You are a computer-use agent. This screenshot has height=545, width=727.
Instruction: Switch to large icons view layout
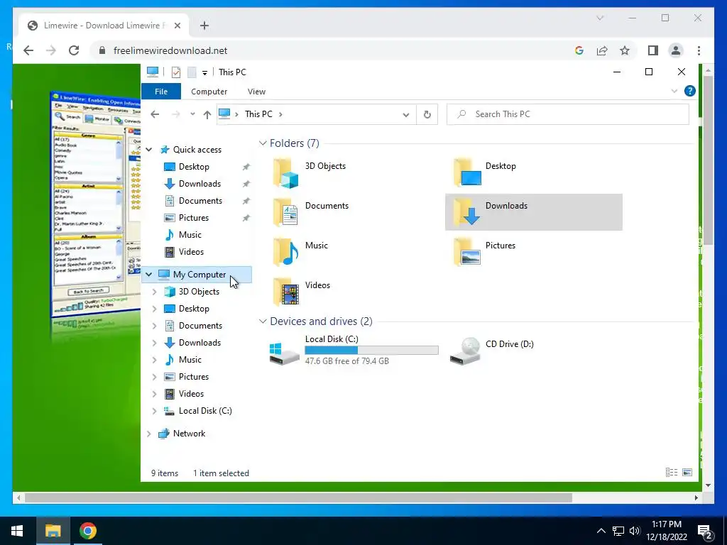pyautogui.click(x=687, y=472)
